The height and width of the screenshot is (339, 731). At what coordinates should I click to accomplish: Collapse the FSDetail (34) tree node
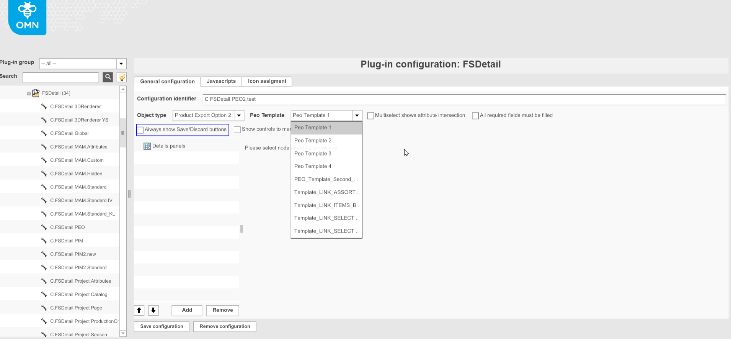point(29,93)
